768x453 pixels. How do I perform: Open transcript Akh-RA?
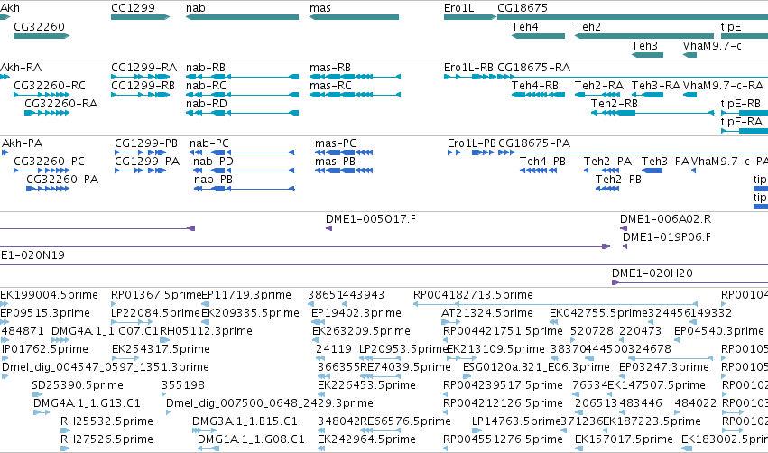(5, 77)
